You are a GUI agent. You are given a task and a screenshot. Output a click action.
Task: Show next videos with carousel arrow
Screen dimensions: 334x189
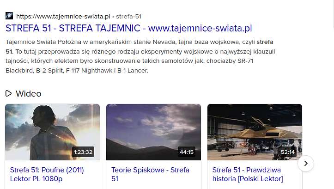point(306,164)
